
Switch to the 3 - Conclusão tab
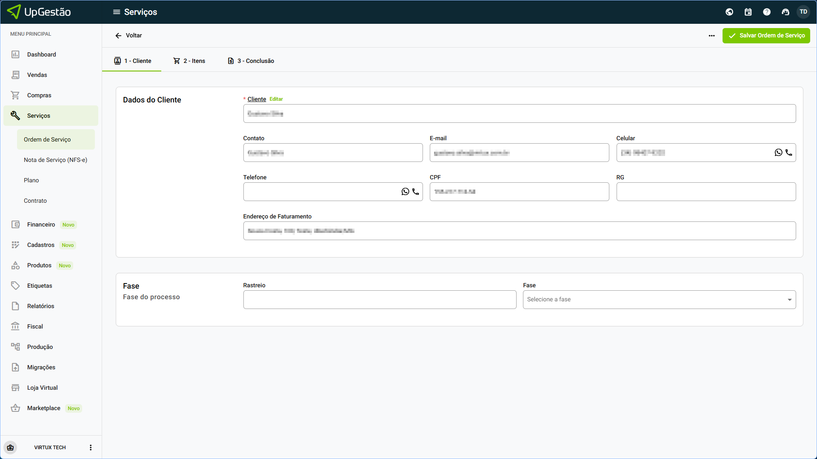[251, 61]
